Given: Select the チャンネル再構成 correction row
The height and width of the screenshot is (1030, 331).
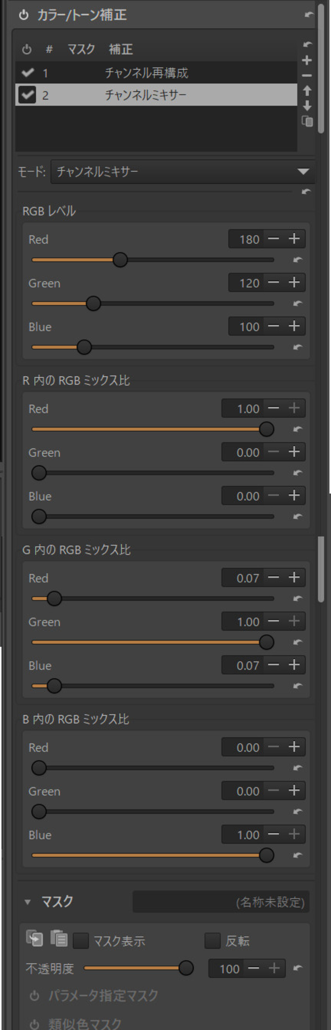Looking at the screenshot, I should [x=146, y=73].
